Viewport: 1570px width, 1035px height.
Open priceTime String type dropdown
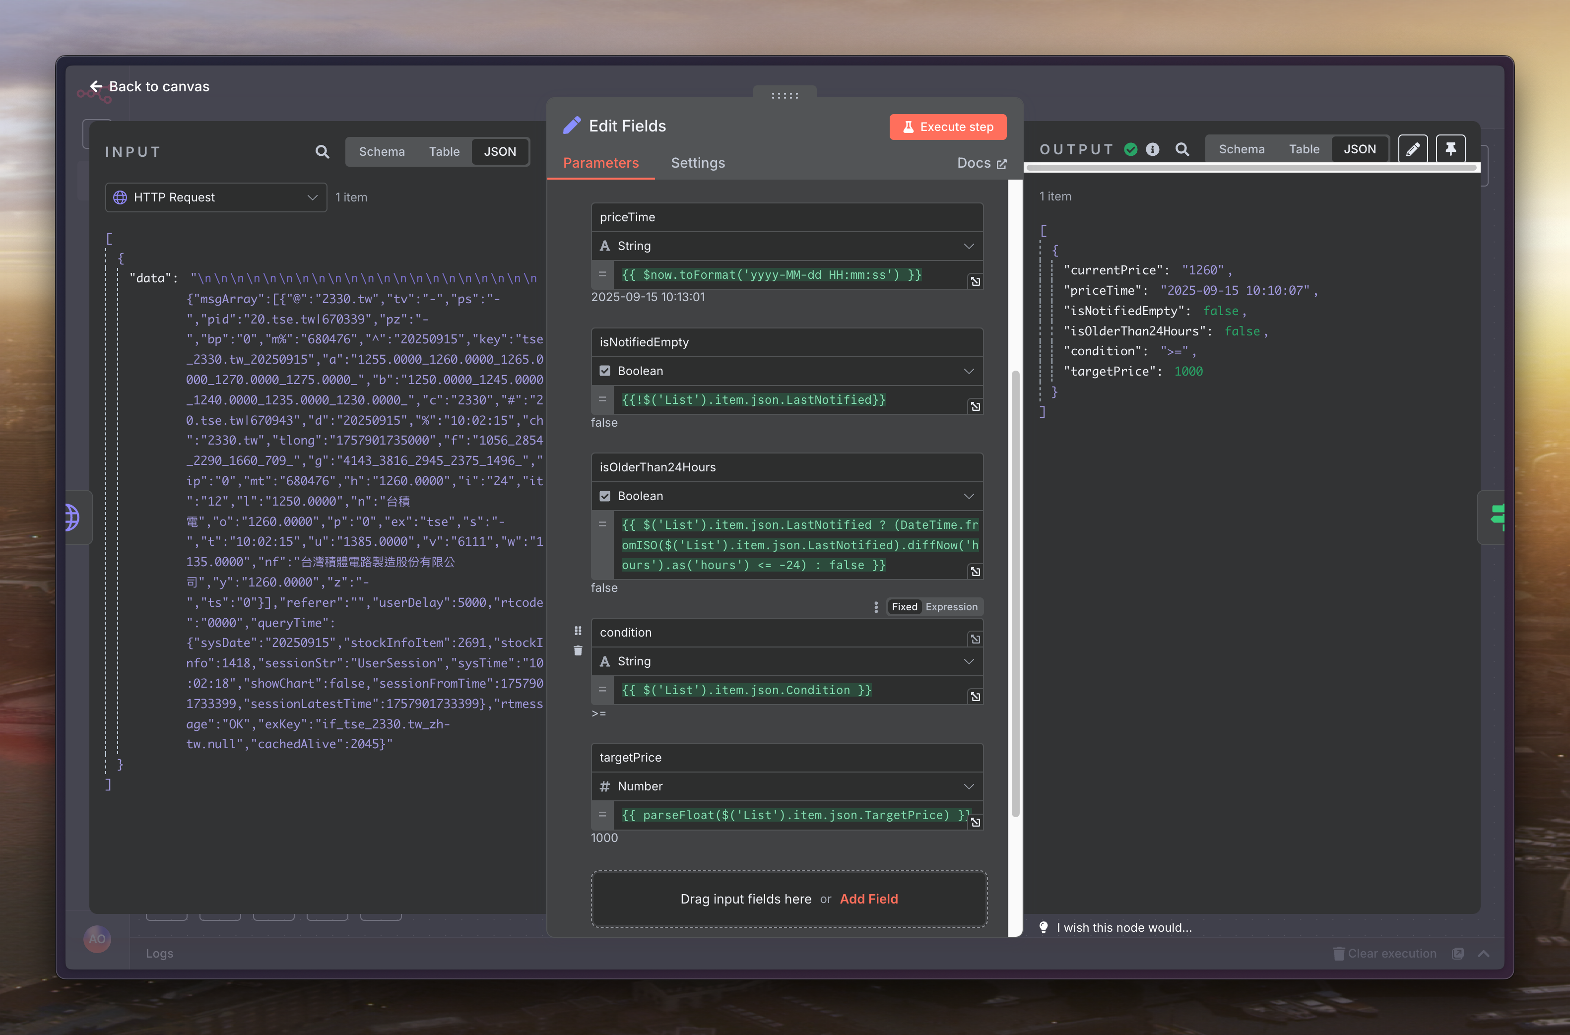tap(786, 246)
